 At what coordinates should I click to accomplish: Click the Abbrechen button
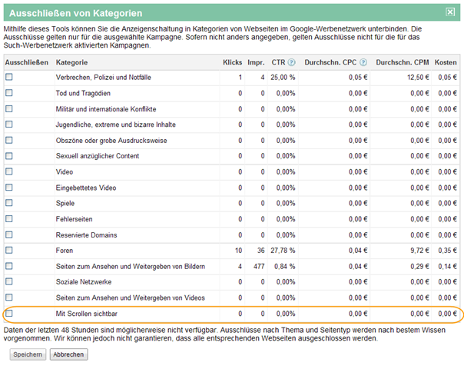[68, 354]
